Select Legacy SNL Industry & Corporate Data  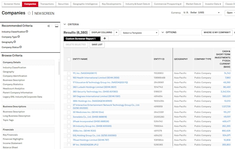(22, 97)
